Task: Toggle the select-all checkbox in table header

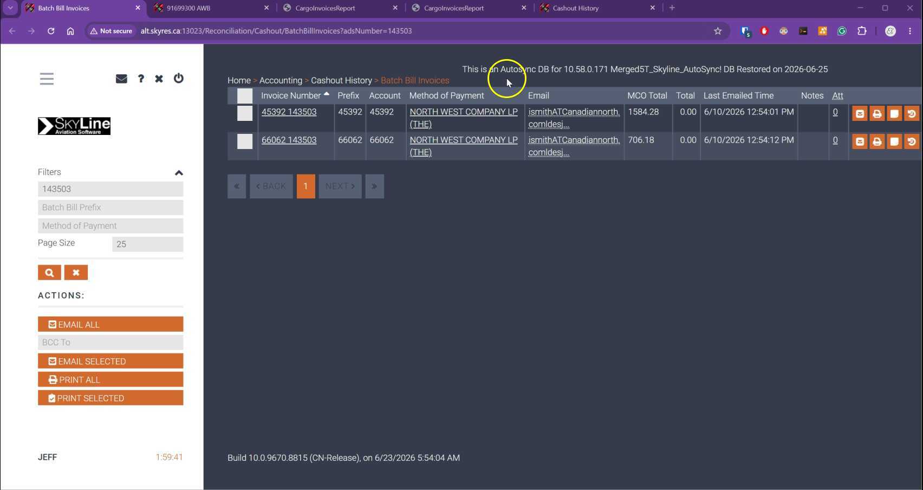Action: (245, 96)
